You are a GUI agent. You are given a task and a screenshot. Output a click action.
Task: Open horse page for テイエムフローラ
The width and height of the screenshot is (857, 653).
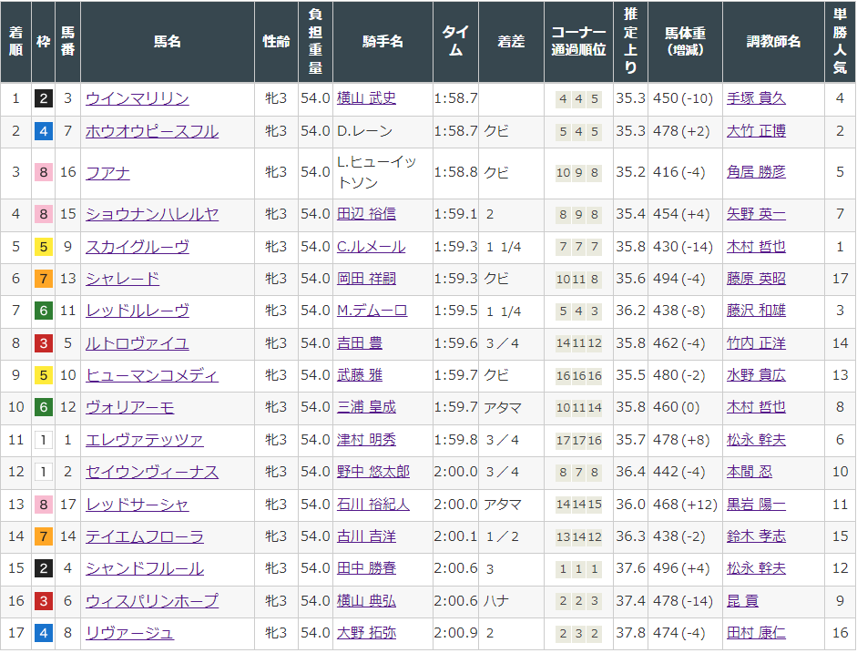tap(145, 536)
